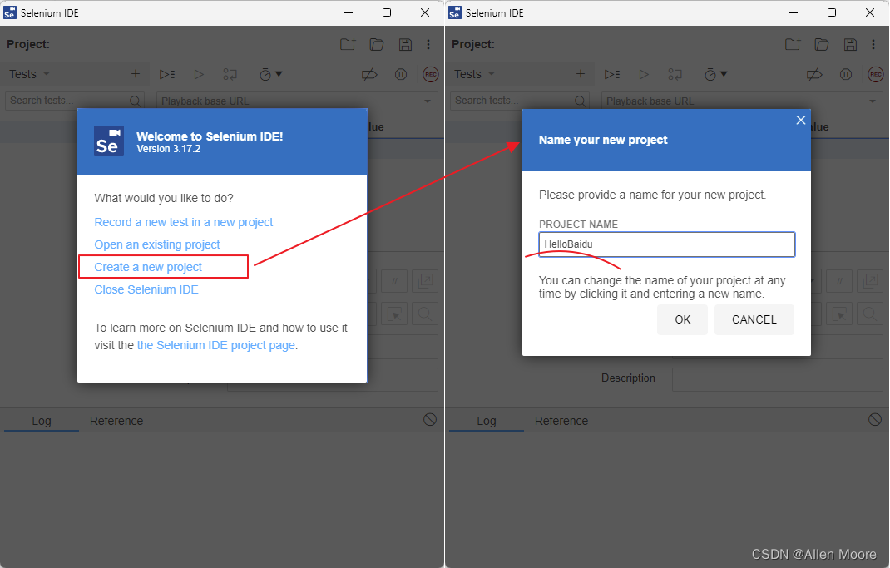This screenshot has height=568, width=890.
Task: Open test execution speed dropdown in right window
Action: (716, 74)
